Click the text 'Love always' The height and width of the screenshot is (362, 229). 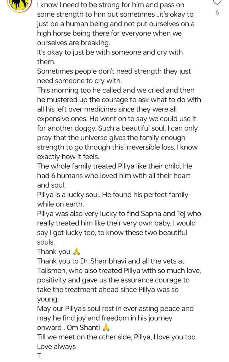point(56,346)
